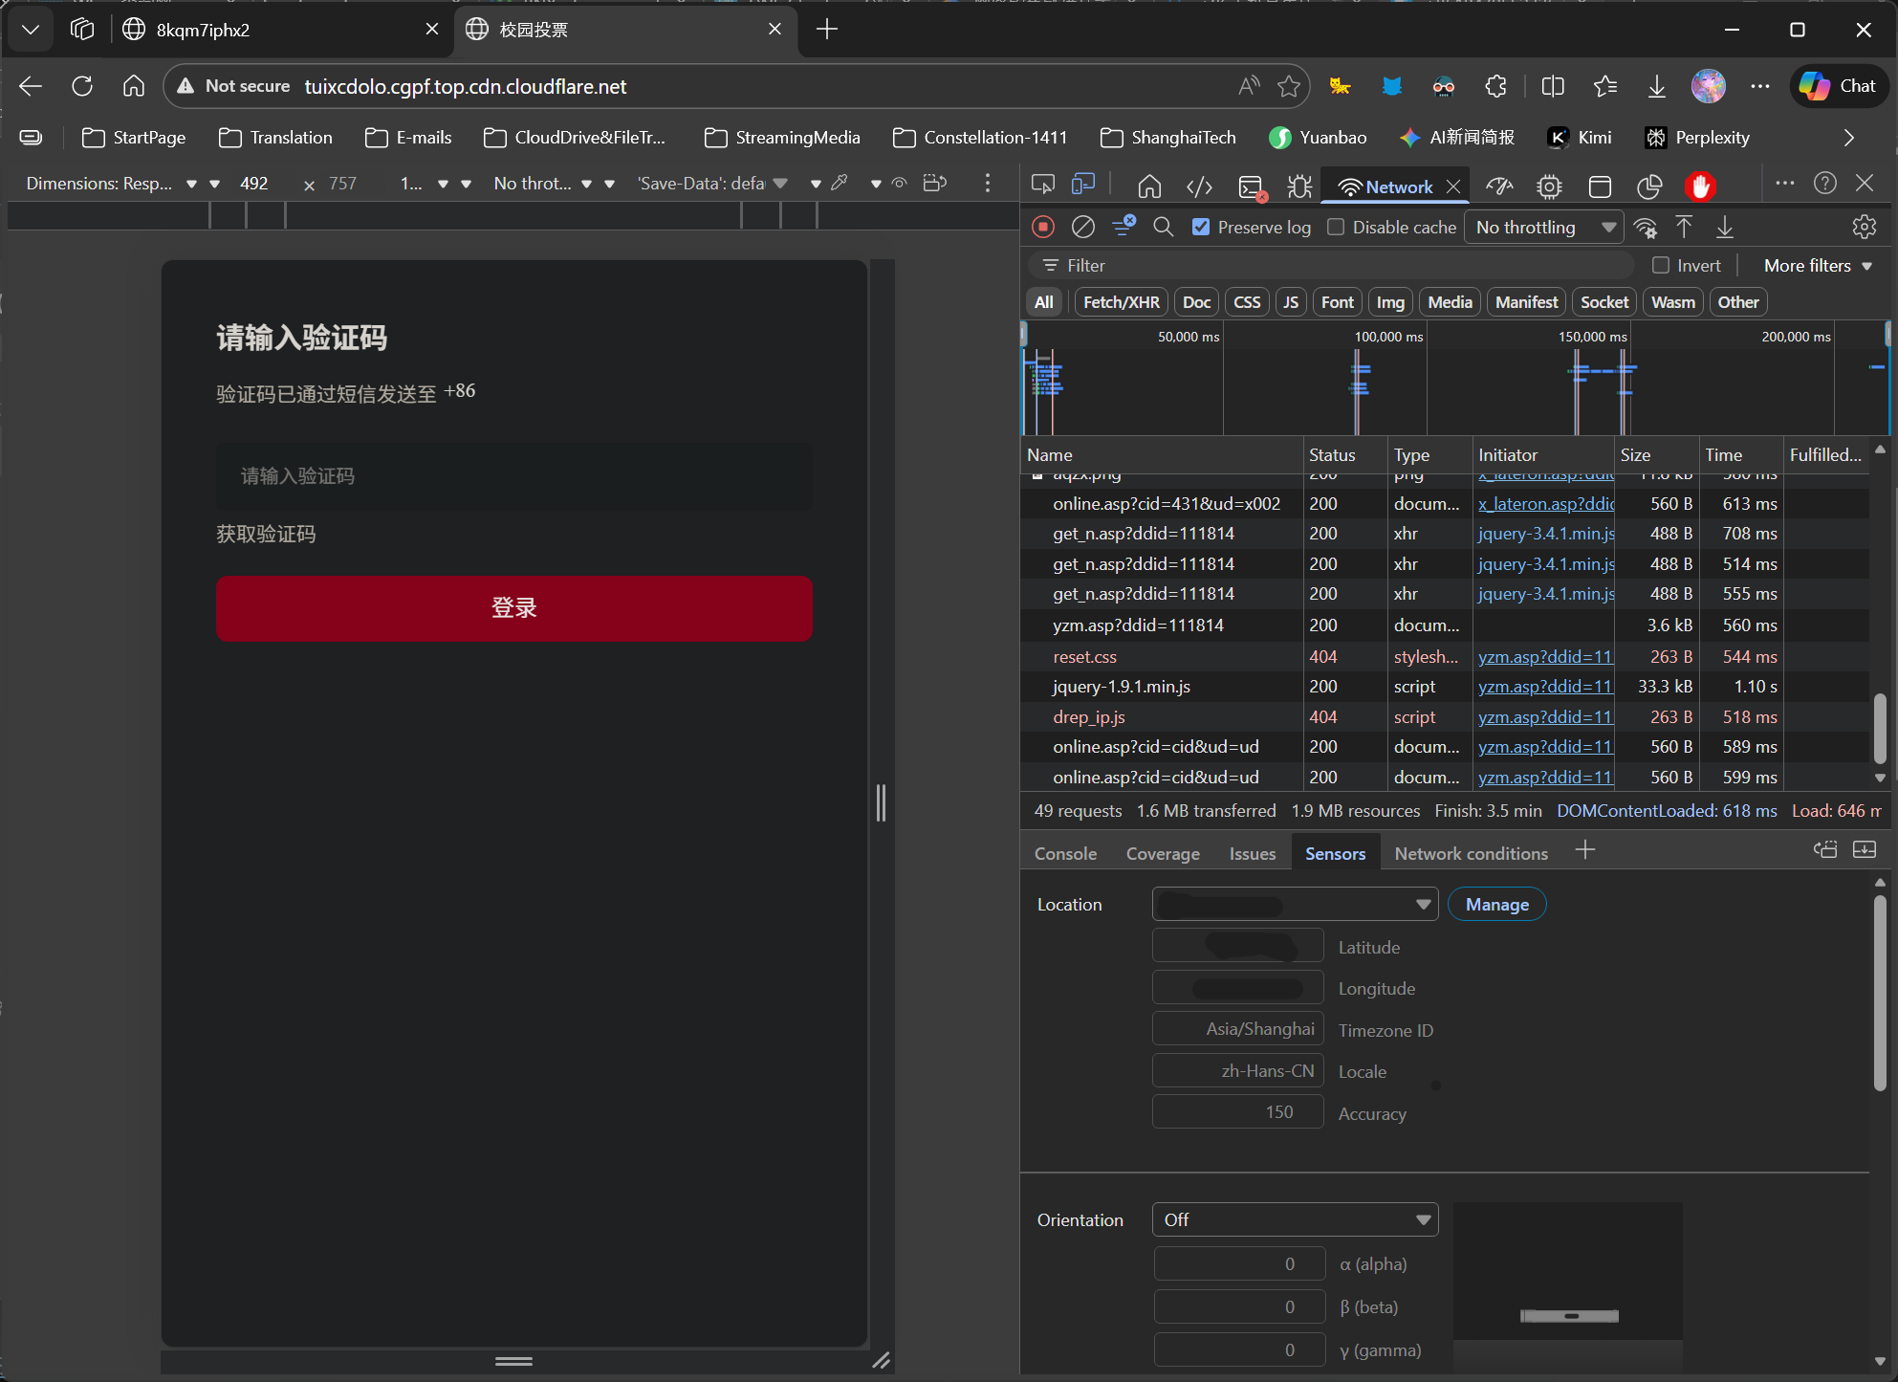
Task: Open the Network conditions tab
Action: click(x=1471, y=853)
